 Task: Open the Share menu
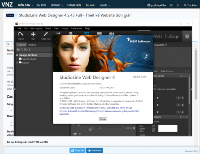[x=48, y=28]
